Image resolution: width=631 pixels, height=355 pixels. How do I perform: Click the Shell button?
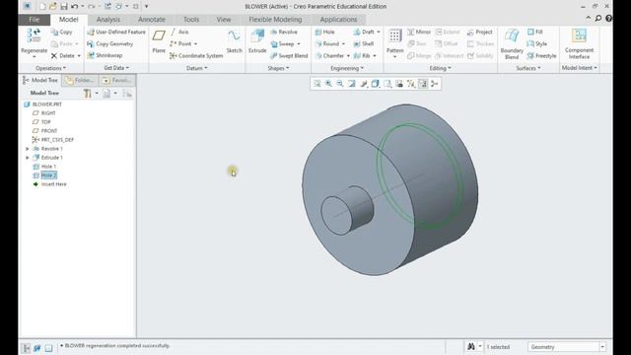tap(364, 43)
